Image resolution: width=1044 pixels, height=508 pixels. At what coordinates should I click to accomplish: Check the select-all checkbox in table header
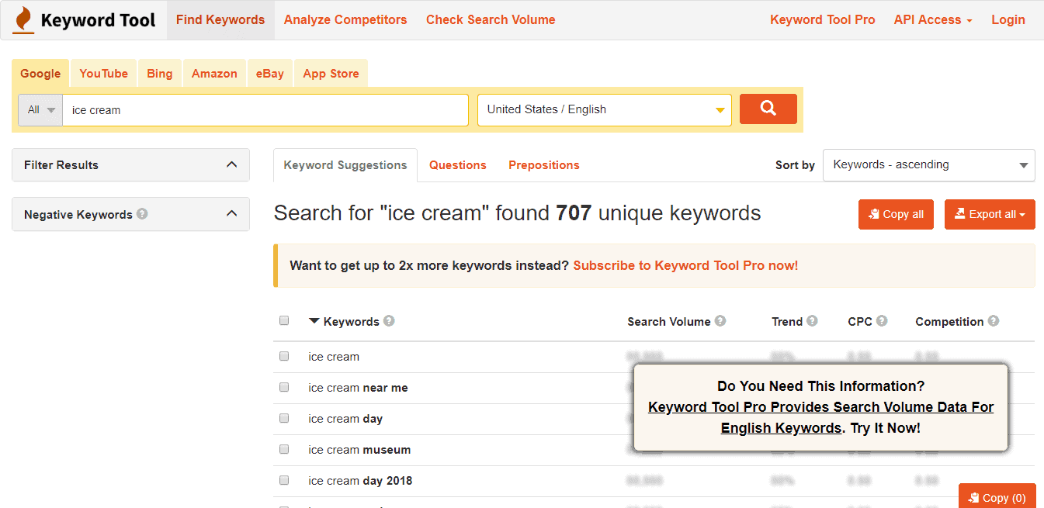click(x=283, y=320)
